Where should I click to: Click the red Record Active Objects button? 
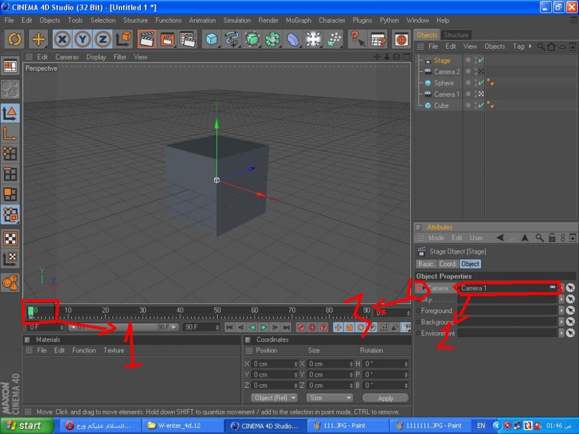301,328
